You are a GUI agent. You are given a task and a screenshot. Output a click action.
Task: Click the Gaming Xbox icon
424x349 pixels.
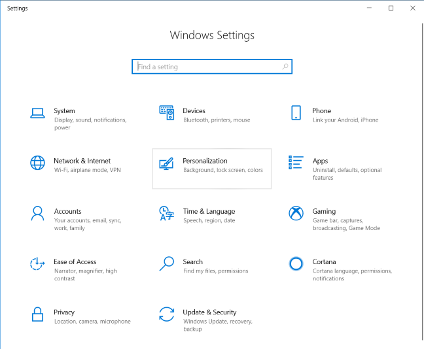tap(296, 214)
